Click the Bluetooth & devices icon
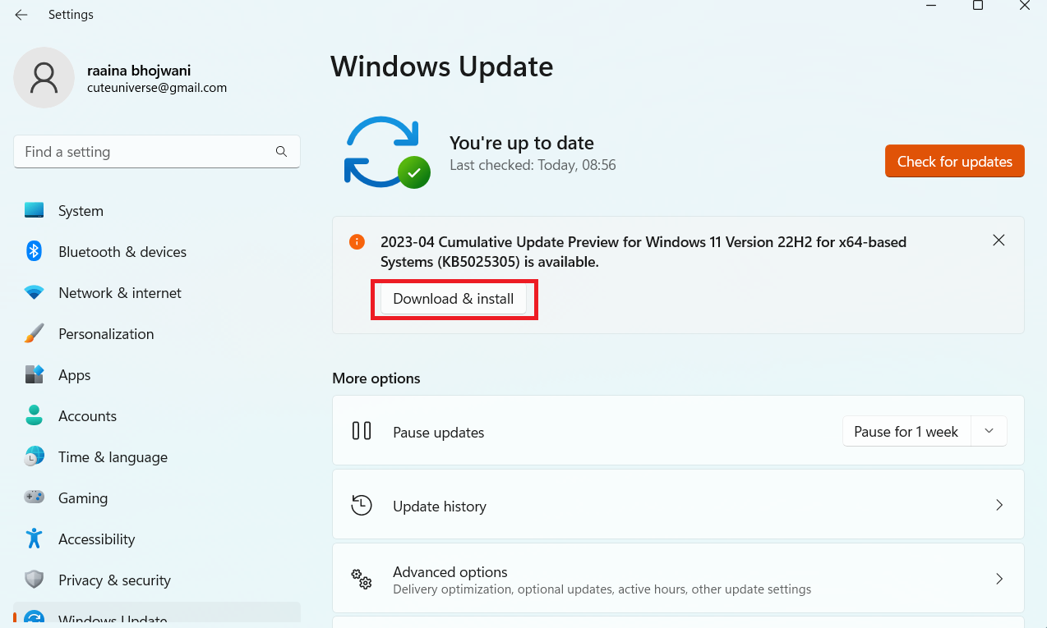Screen dimensions: 1047x628 [x=34, y=252]
